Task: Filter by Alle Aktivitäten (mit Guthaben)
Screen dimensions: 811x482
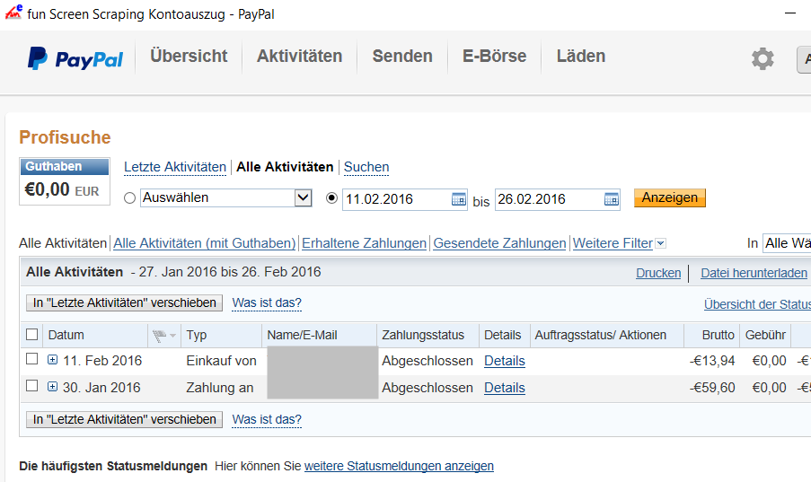Action: click(x=204, y=243)
